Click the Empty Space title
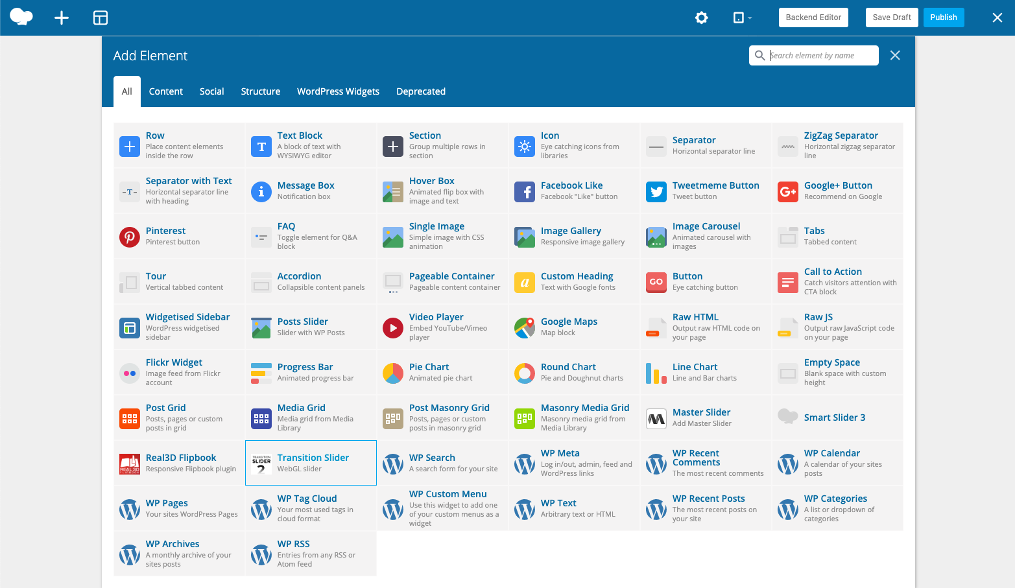The height and width of the screenshot is (588, 1015). [x=832, y=362]
